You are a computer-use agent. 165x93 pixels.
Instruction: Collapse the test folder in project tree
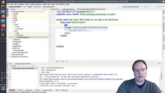click(12, 31)
